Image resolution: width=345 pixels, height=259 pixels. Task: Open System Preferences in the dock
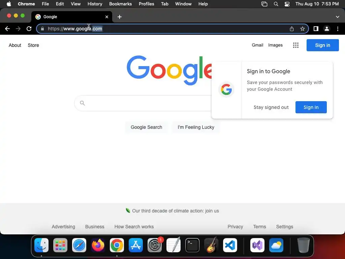click(x=154, y=245)
